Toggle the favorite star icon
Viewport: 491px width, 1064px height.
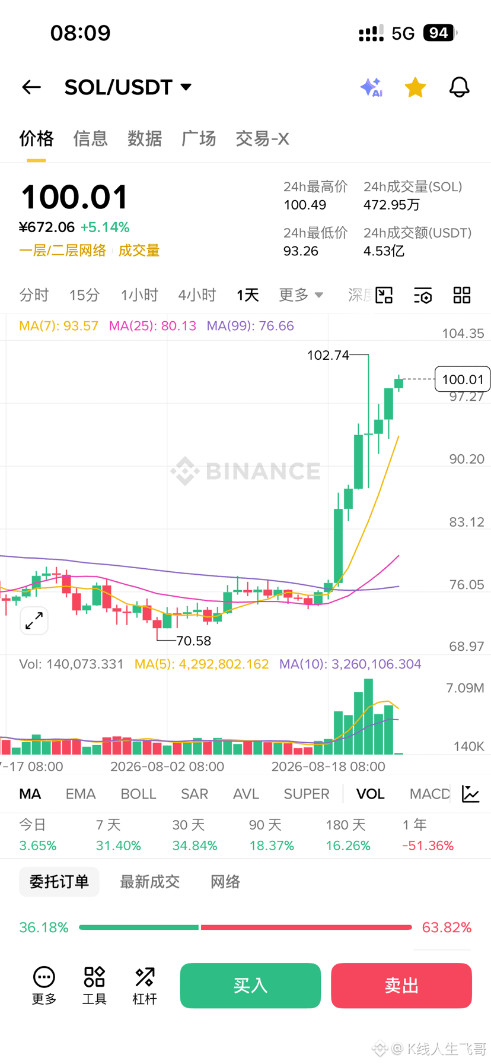point(415,87)
